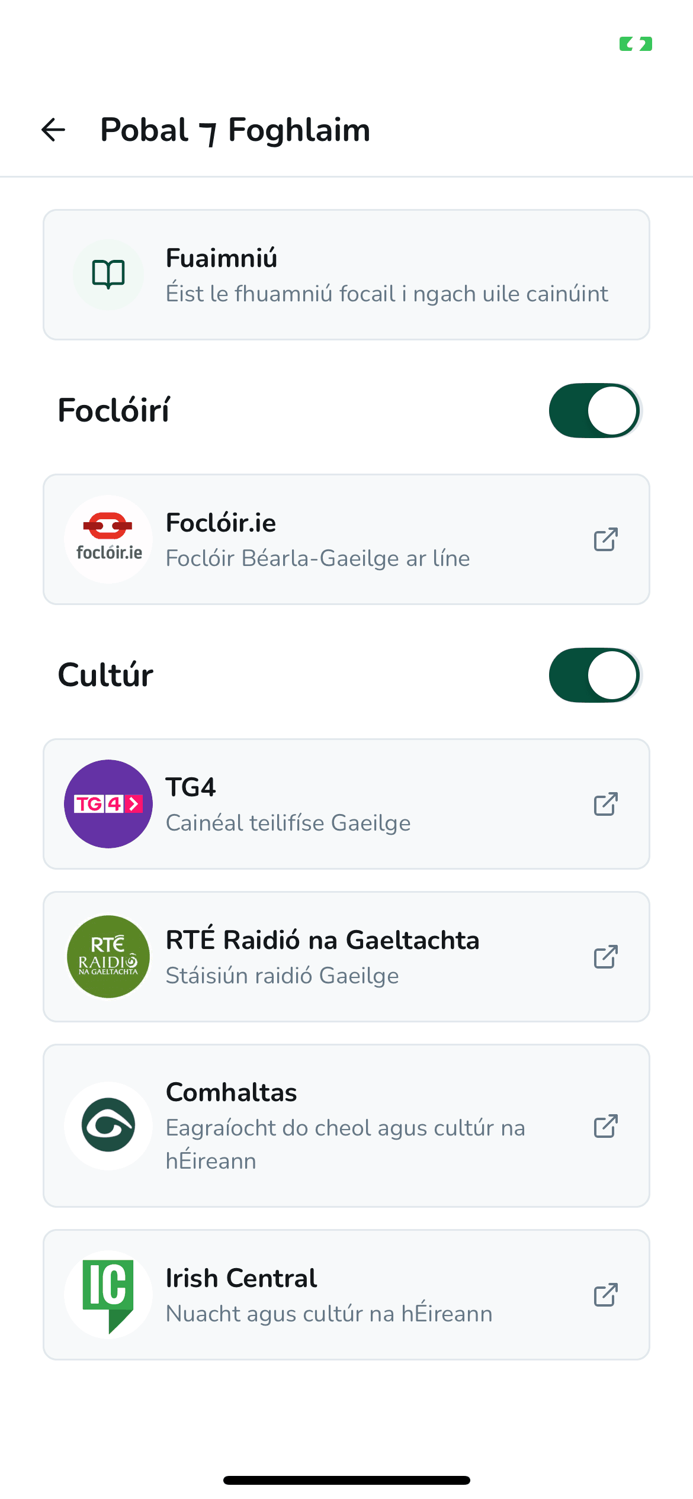Click the Irish Central IC logo

pos(108,1295)
